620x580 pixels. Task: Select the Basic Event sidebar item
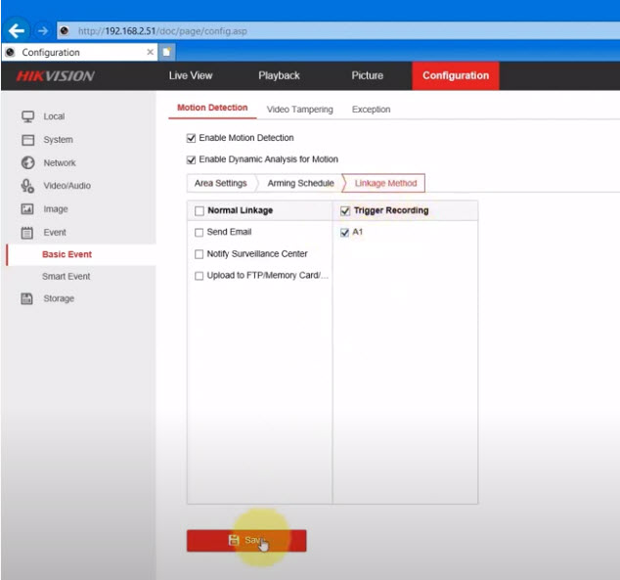click(66, 254)
